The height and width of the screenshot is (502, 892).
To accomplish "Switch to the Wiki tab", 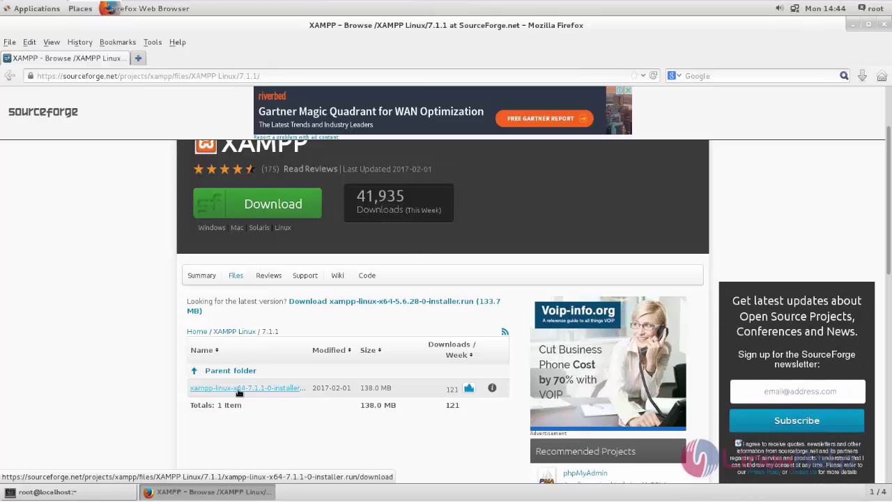I will point(337,275).
